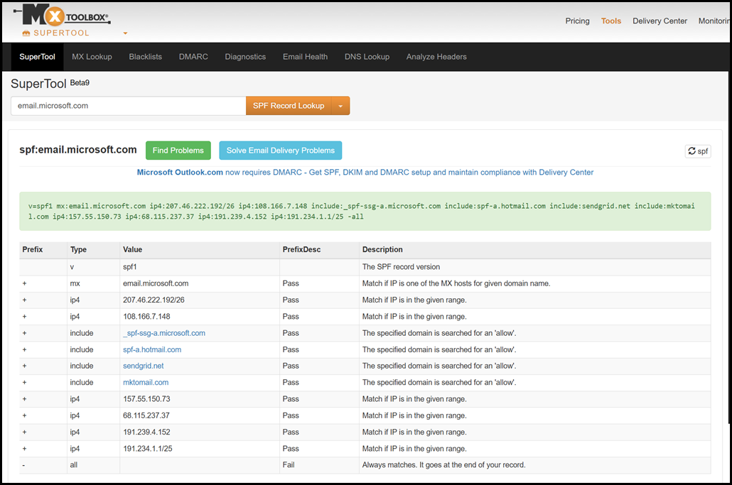The width and height of the screenshot is (732, 485).
Task: Click the spf refresh icon button
Action: [x=697, y=151]
